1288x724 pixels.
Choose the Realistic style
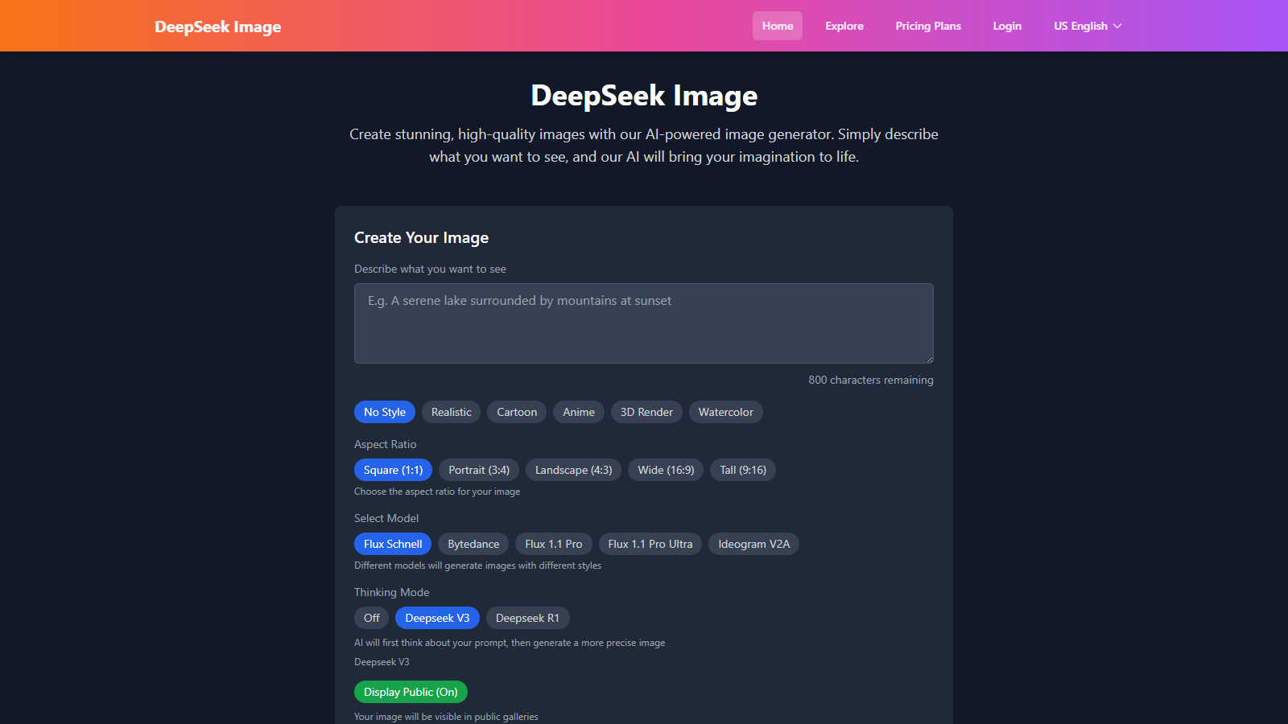tap(452, 412)
